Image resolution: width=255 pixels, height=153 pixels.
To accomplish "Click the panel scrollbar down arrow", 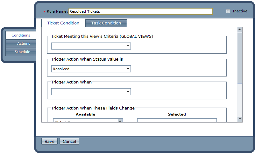I will tap(240, 119).
